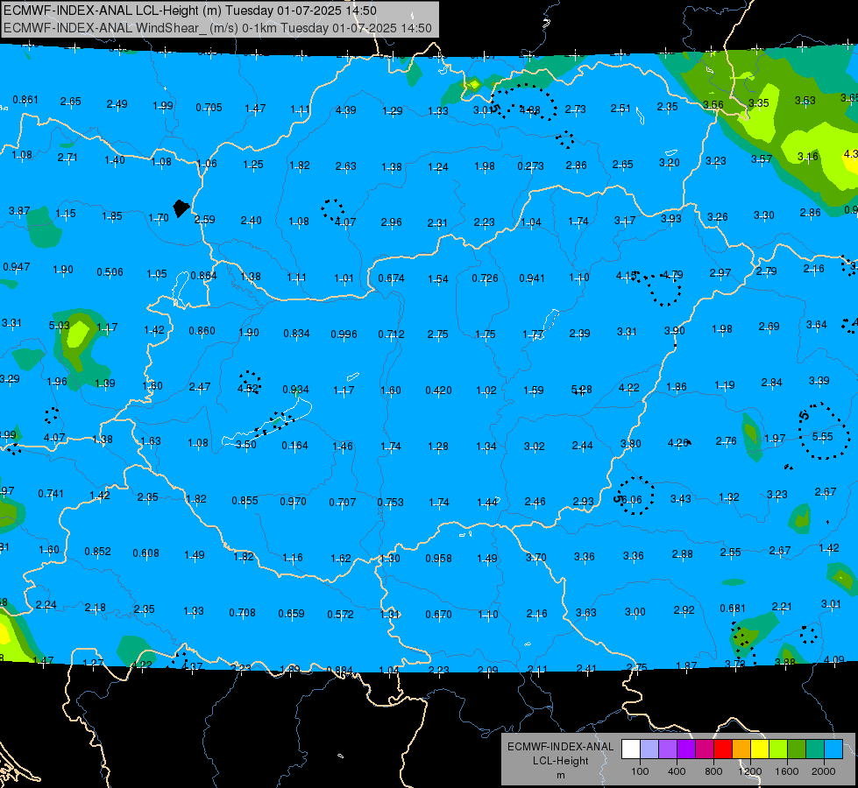Image resolution: width=858 pixels, height=788 pixels.
Task: Click the LCL-Height title line at top
Action: click(x=190, y=11)
